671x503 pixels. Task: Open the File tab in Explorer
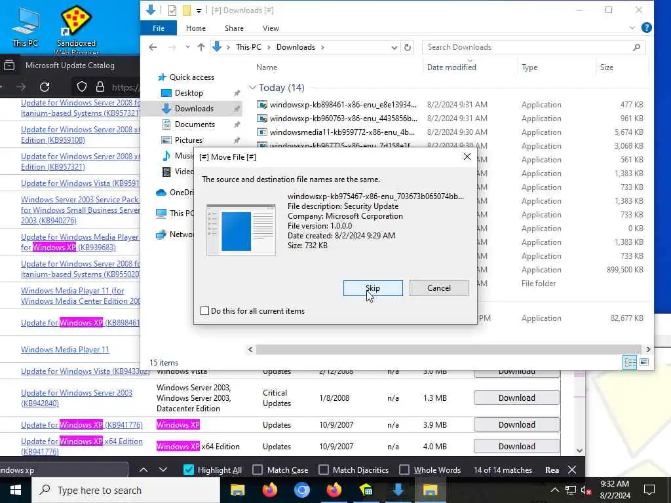[159, 28]
